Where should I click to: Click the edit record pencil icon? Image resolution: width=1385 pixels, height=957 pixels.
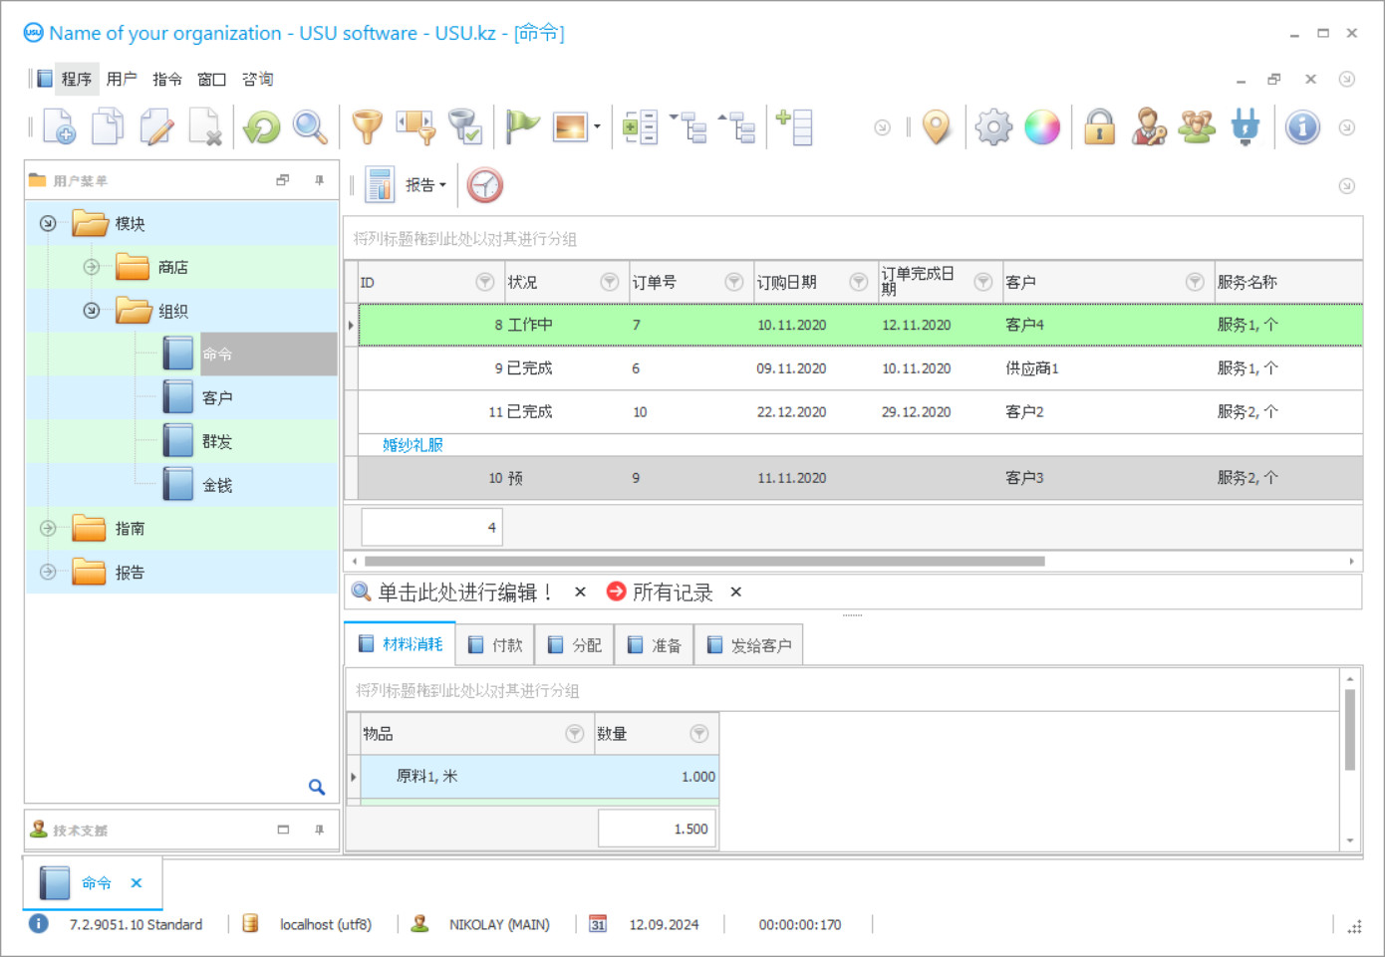coord(156,127)
